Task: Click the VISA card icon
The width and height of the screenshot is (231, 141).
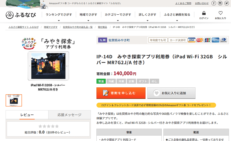Action: tap(191, 40)
